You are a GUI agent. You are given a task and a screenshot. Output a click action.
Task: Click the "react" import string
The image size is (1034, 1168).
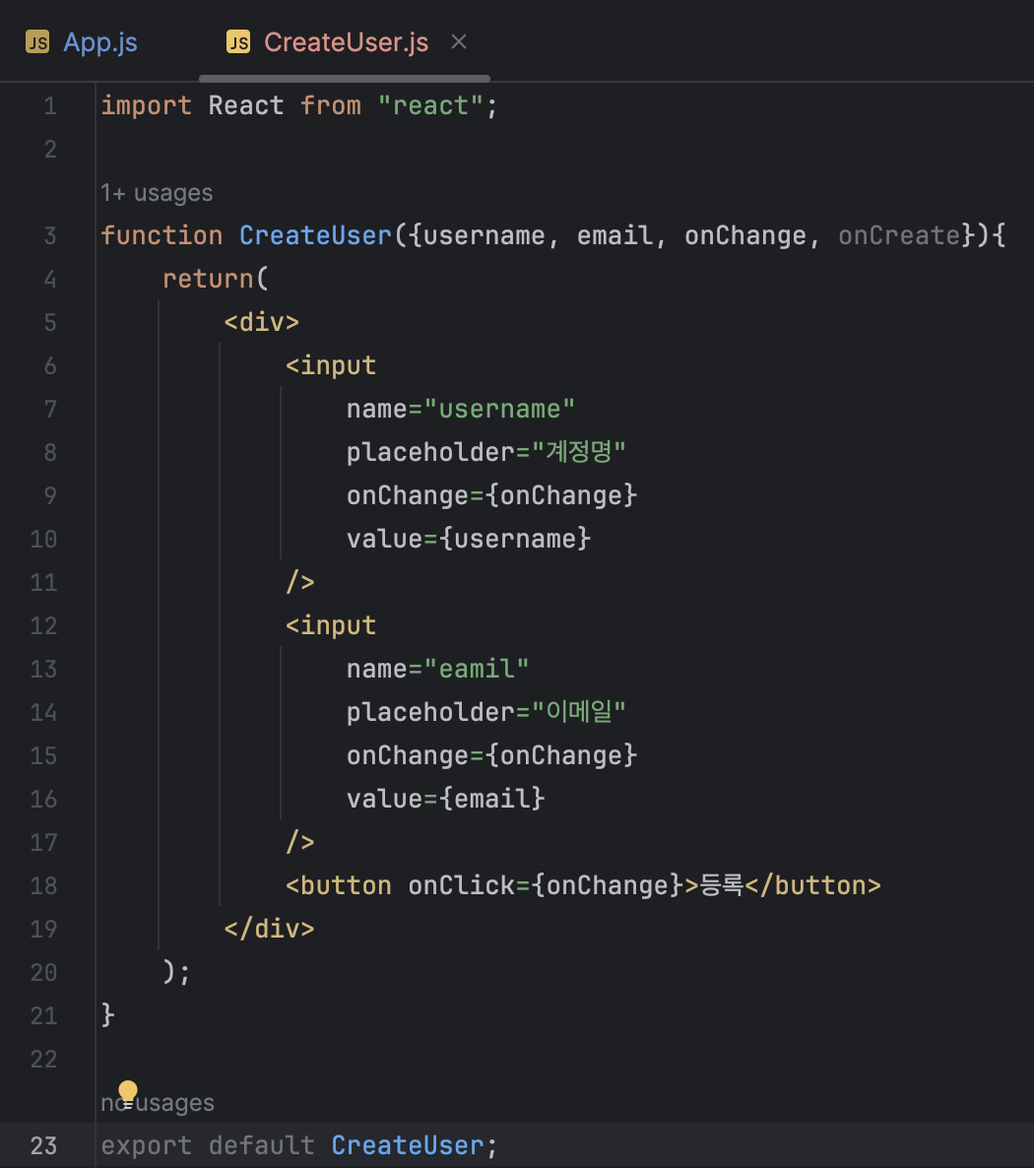(430, 105)
